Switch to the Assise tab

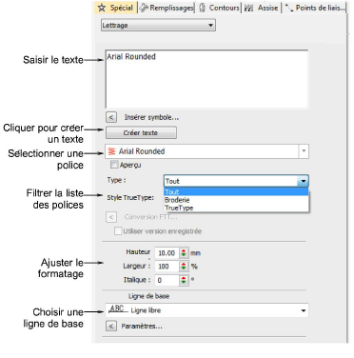point(262,8)
